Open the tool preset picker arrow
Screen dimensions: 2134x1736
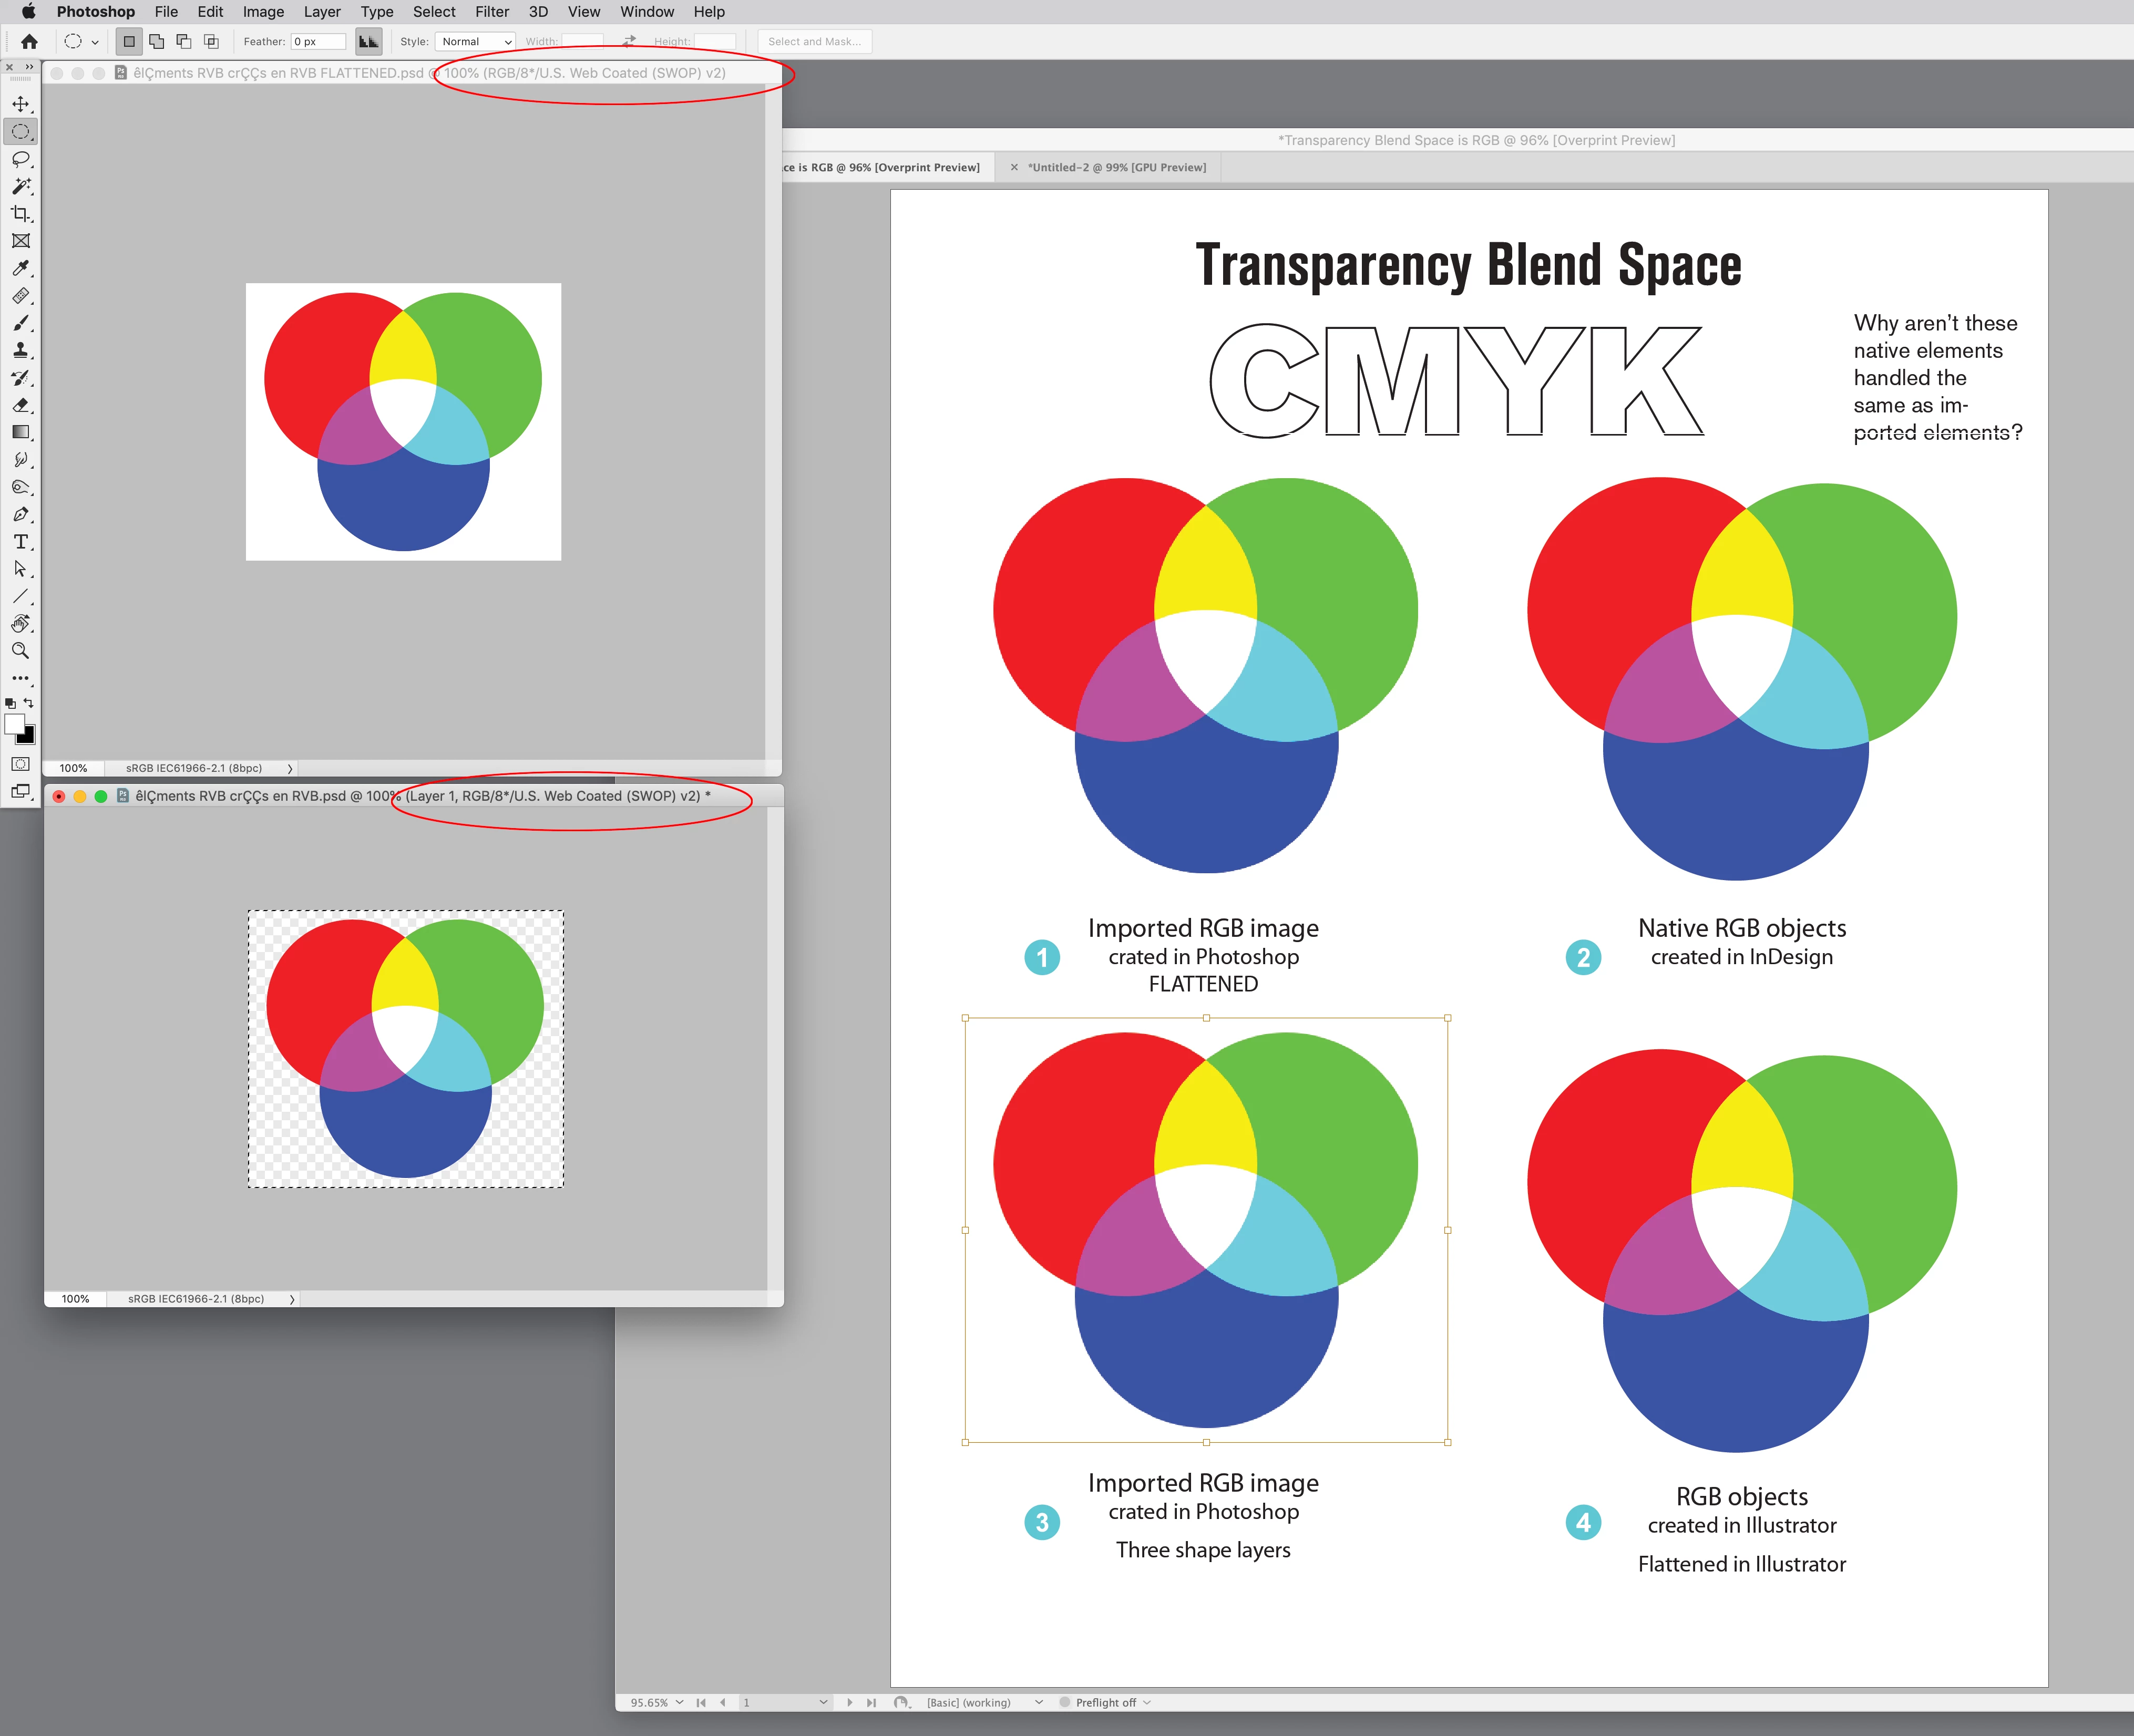(x=95, y=42)
